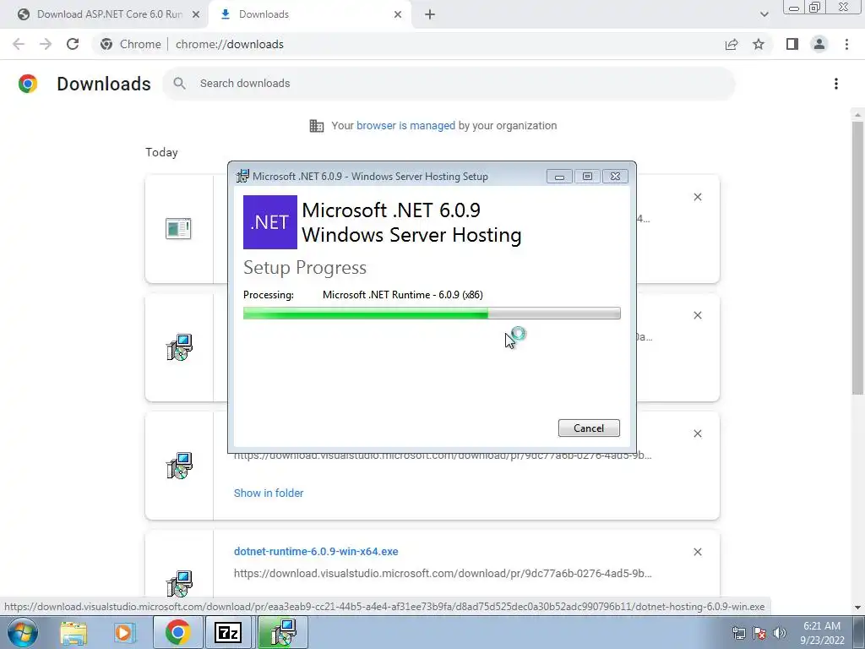Remove the second download entry from list
The height and width of the screenshot is (649, 865).
[x=698, y=315]
